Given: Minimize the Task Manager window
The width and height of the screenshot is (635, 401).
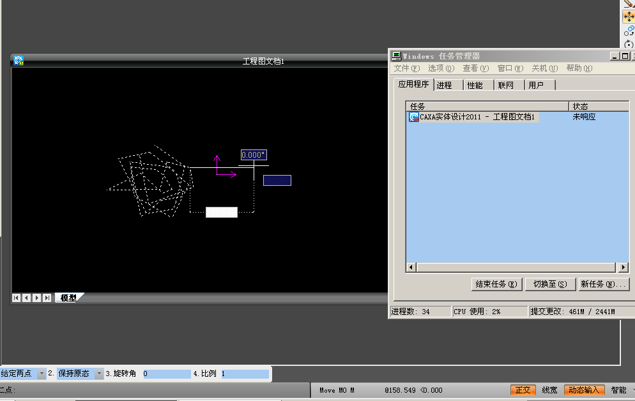Looking at the screenshot, I should (615, 56).
